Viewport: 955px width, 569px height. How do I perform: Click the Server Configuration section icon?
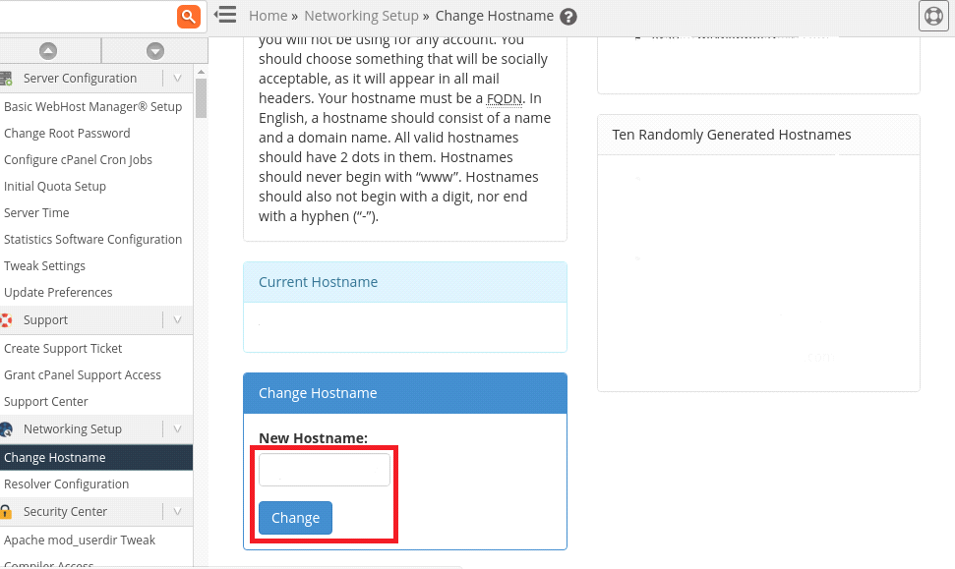pyautogui.click(x=6, y=78)
